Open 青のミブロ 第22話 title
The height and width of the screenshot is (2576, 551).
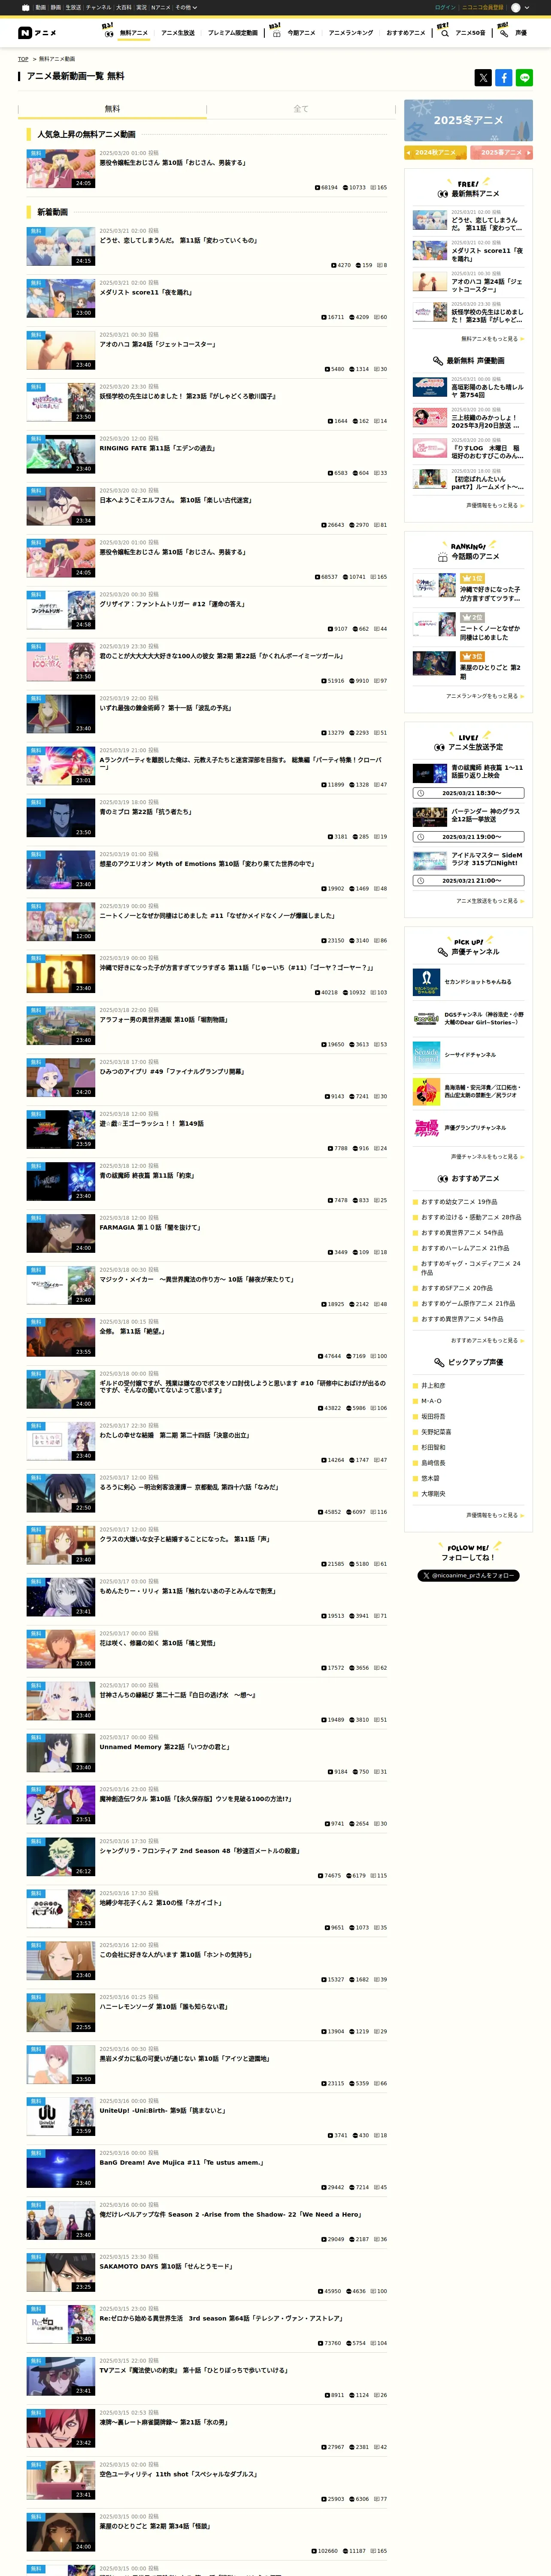tap(145, 812)
